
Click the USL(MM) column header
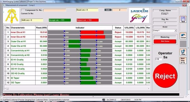coord(129,28)
